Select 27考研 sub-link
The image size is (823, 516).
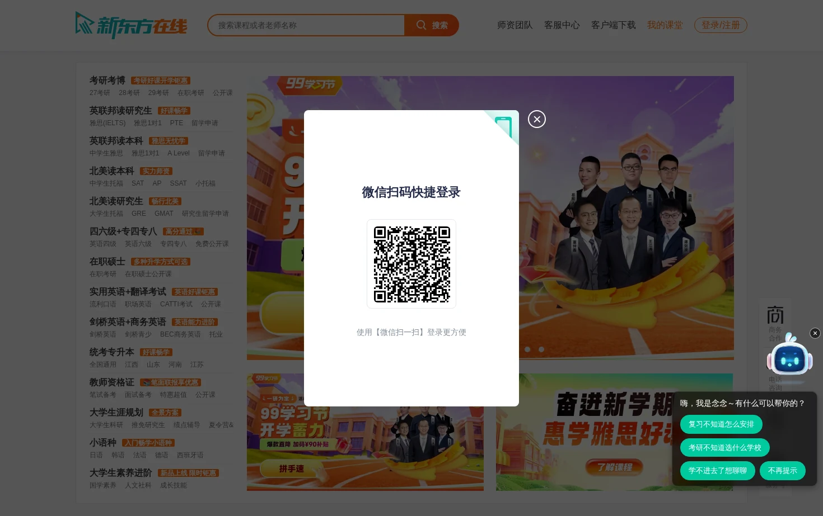(x=100, y=93)
